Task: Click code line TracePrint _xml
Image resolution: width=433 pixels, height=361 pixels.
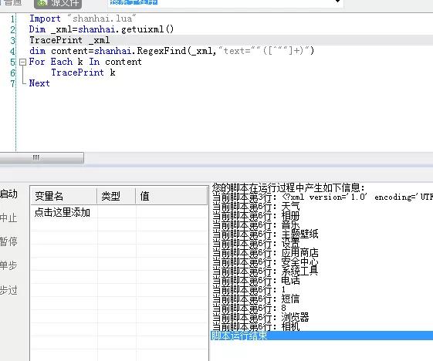Action: 69,40
